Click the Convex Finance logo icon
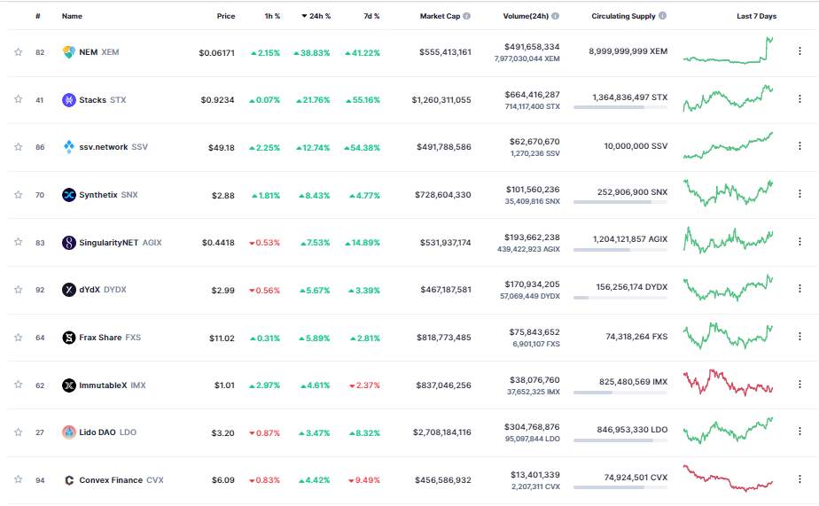Screen dimensions: 819x506 pos(69,480)
